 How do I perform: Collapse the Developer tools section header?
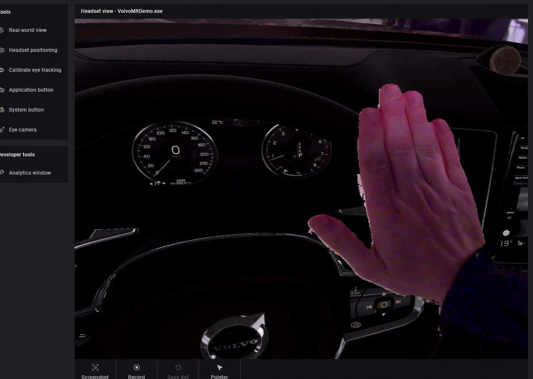coord(17,155)
